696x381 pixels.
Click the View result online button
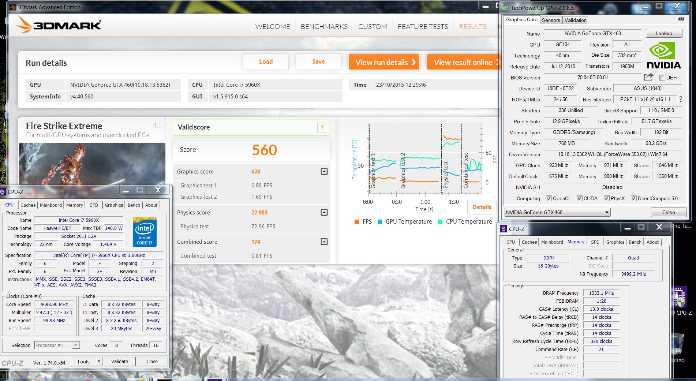[x=463, y=62]
